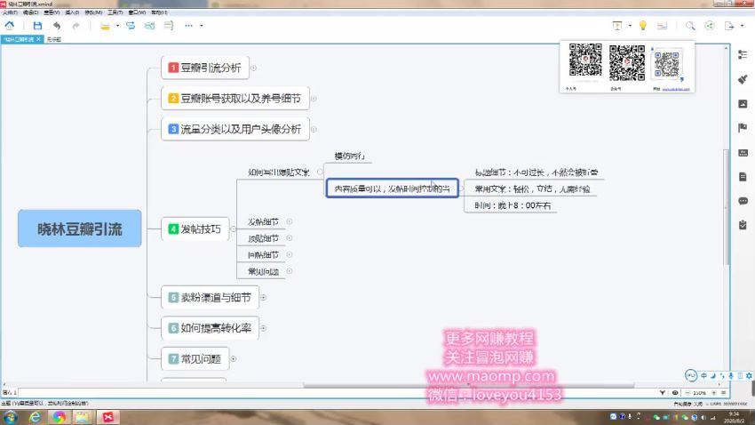Image resolution: width=755 pixels, height=425 pixels.
Task: Zoom in with plus button
Action: [714, 393]
